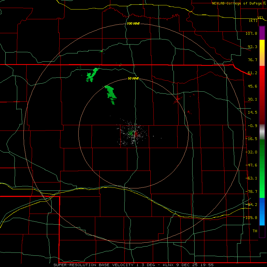
Task: Pick the gray near-zero velocity segment
Action: click(x=262, y=132)
